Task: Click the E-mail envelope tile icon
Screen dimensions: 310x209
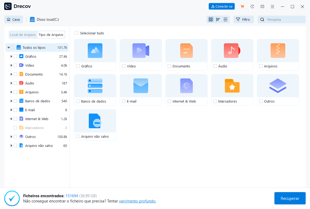Action: pyautogui.click(x=141, y=86)
